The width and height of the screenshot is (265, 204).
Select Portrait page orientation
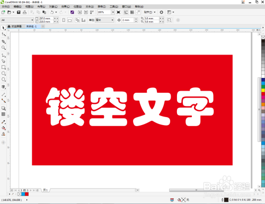point(64,20)
